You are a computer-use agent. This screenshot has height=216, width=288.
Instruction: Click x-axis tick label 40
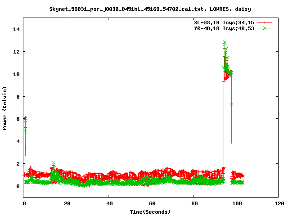click(110, 203)
